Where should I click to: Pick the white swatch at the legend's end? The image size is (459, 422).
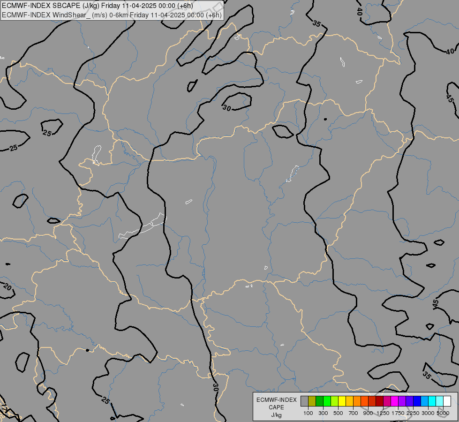click(447, 401)
